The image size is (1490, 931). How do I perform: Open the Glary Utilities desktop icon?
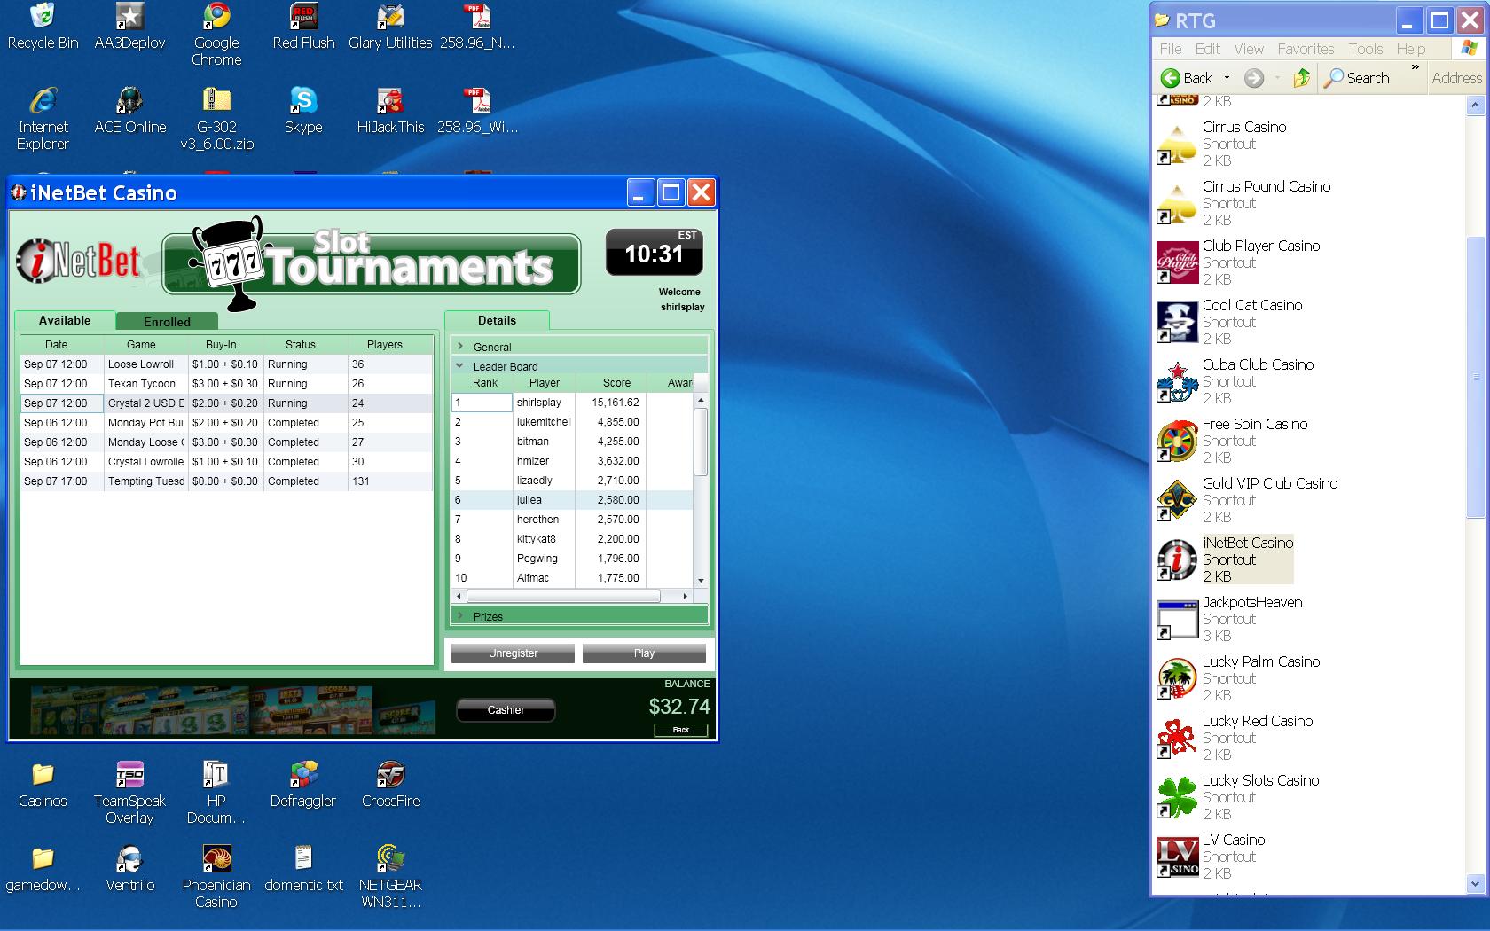[390, 27]
